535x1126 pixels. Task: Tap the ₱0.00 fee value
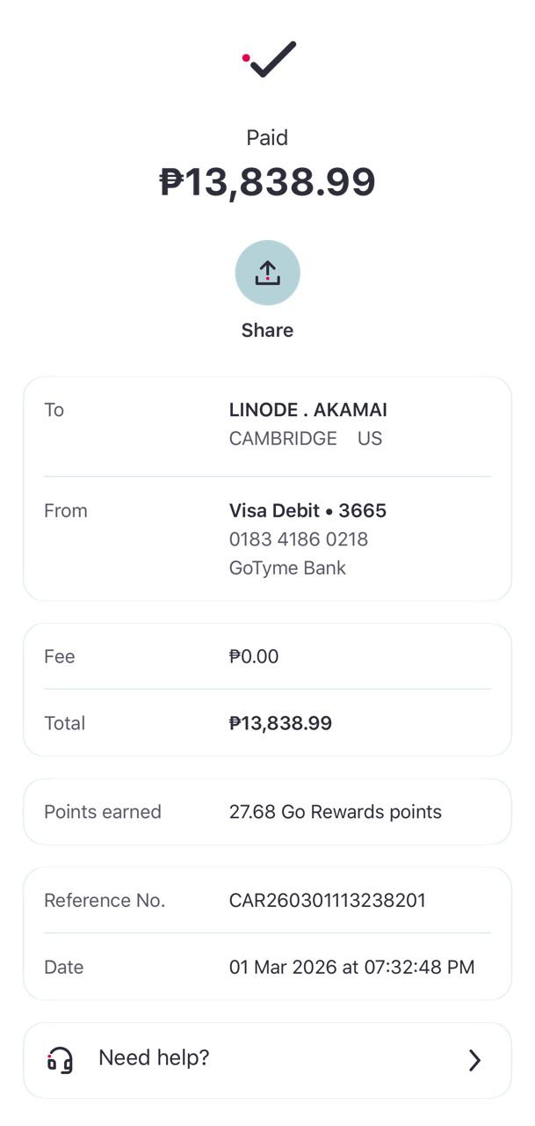point(253,657)
